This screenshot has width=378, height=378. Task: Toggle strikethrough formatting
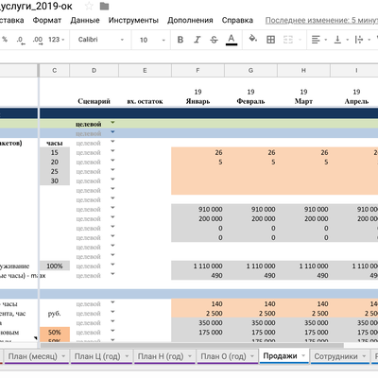(x=214, y=40)
